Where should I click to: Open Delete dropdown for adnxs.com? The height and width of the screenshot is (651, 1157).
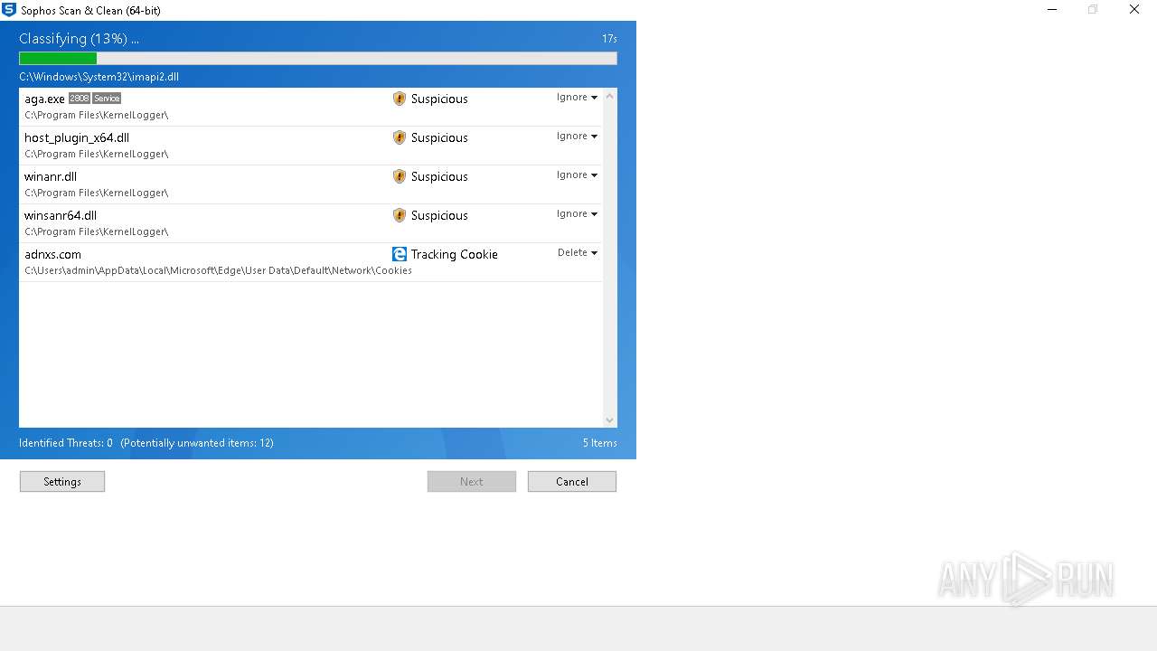coord(577,253)
